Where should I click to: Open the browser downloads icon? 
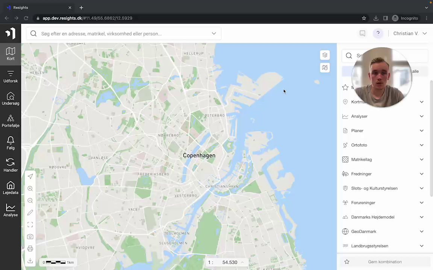[376, 18]
